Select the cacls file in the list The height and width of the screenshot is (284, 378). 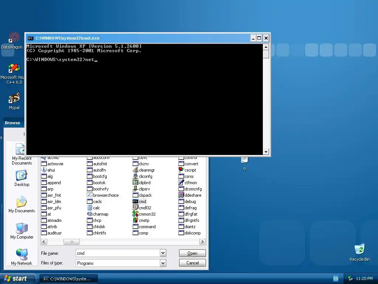tap(94, 202)
